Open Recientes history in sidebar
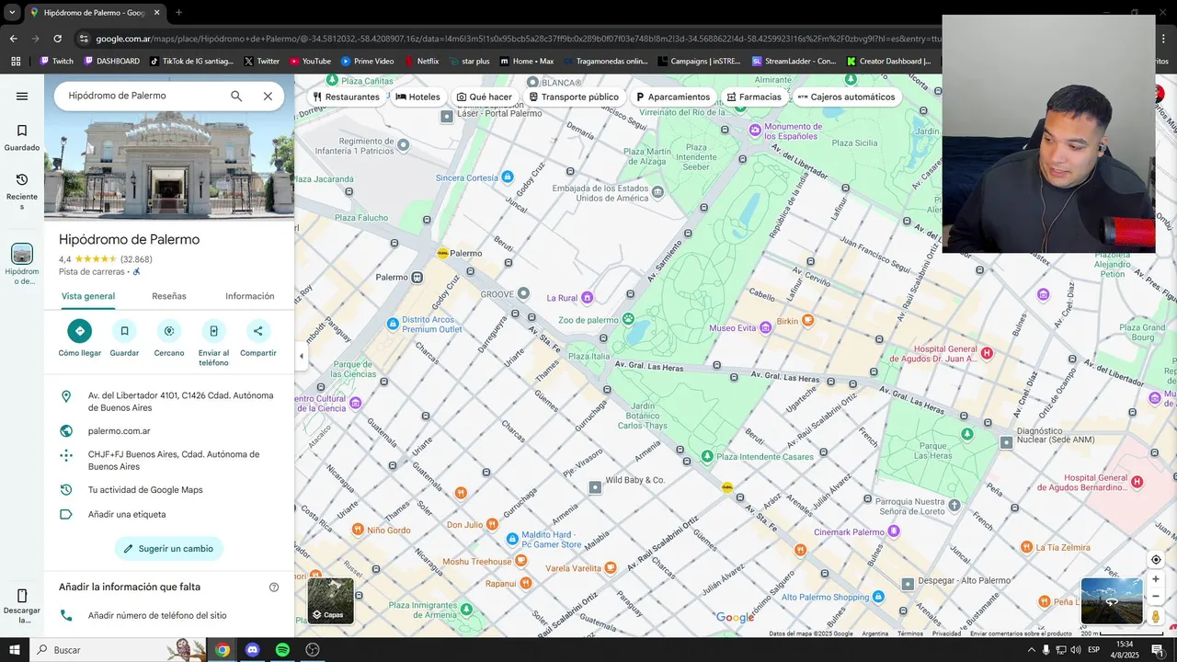Viewport: 1177px width, 662px height. coord(22,191)
